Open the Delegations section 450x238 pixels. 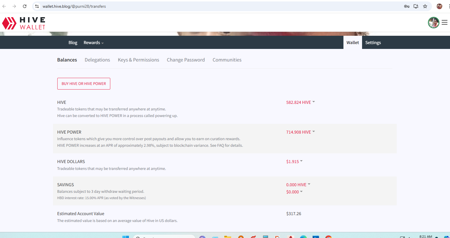(97, 60)
